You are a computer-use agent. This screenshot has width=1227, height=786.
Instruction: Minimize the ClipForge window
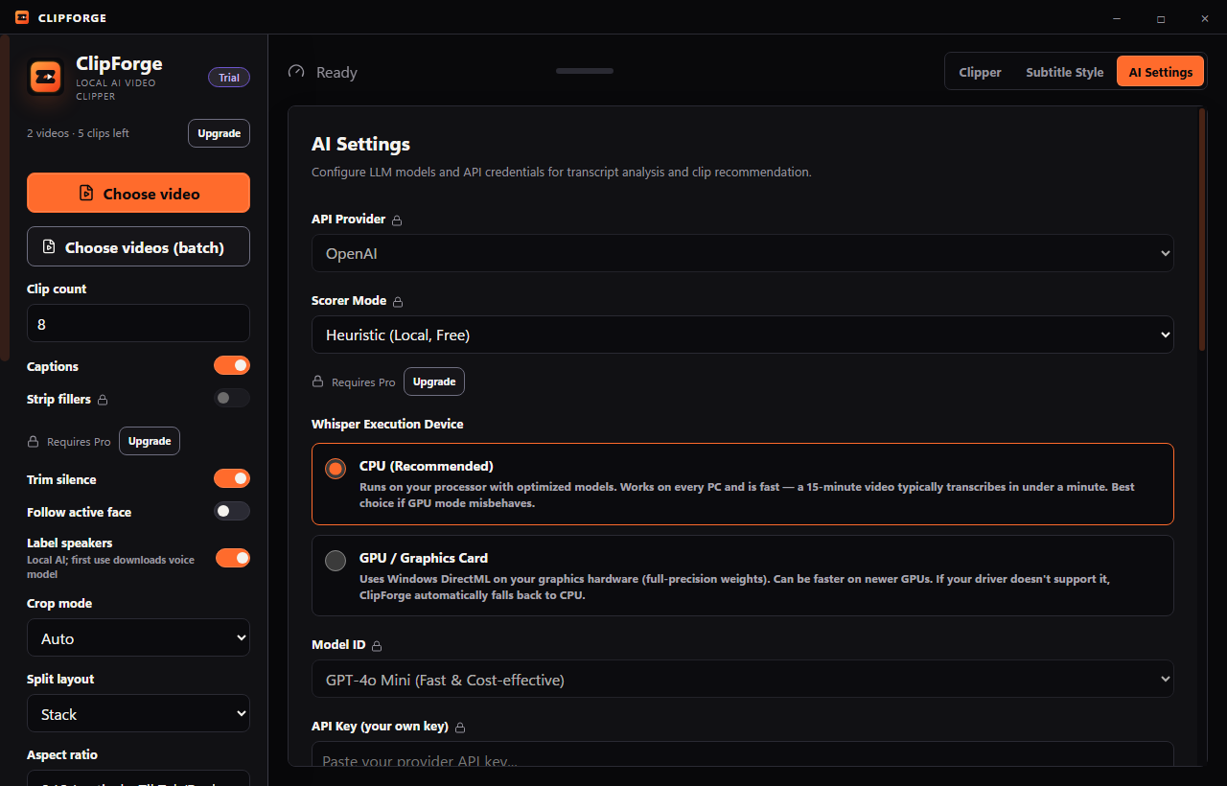point(1117,18)
